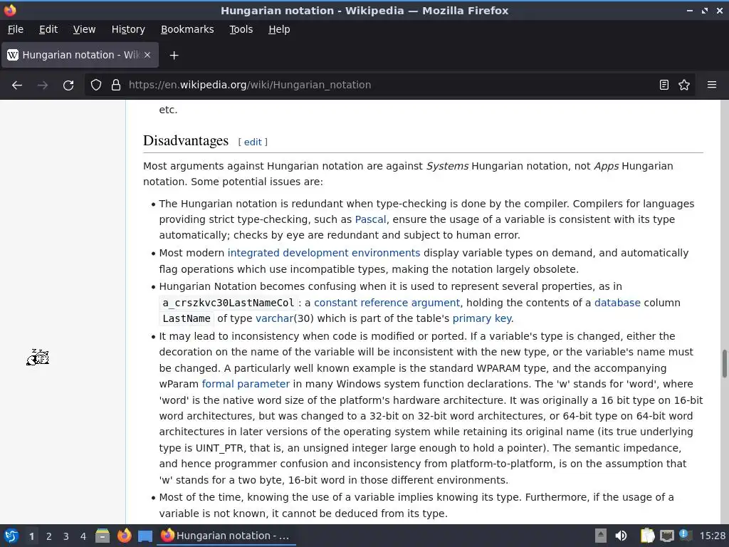
Task: Follow the Pascal link
Action: coord(370,219)
